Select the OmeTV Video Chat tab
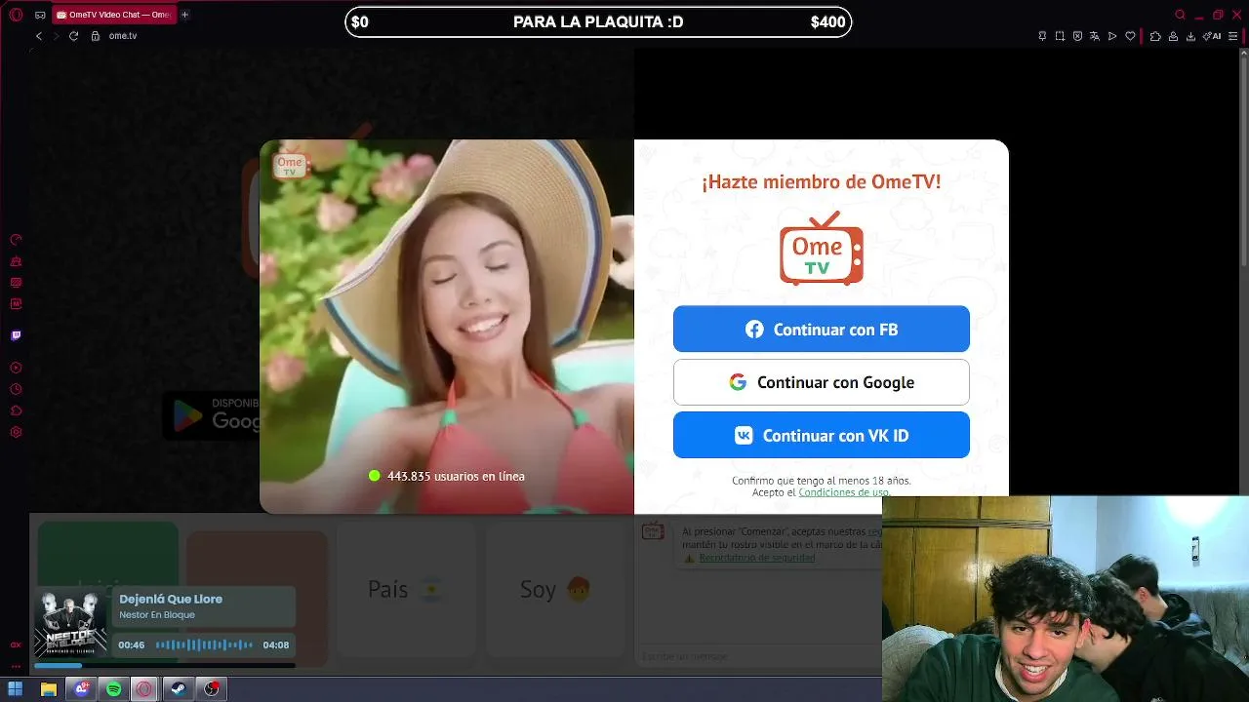 pos(113,15)
